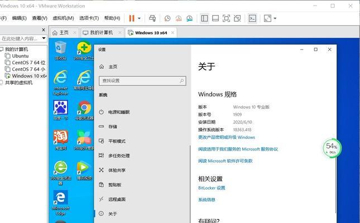The height and width of the screenshot is (223, 360).
Task: Open the 查看(V) menu
Action: 40,18
